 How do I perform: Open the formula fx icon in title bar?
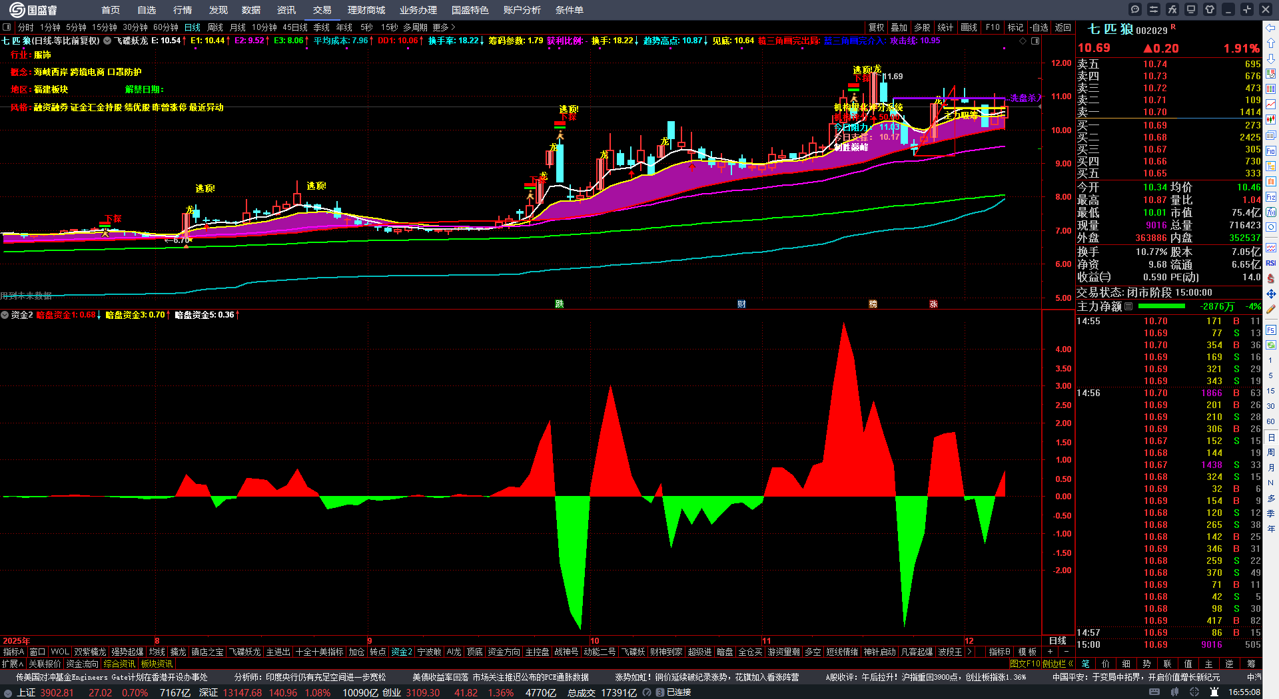(x=1172, y=9)
